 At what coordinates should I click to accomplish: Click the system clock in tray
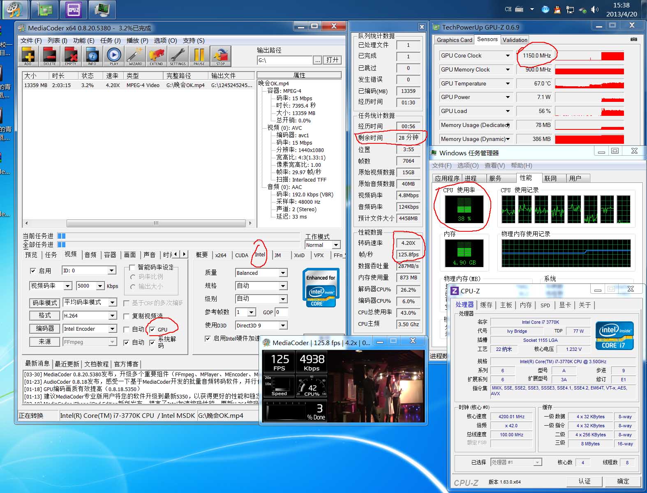pyautogui.click(x=622, y=9)
